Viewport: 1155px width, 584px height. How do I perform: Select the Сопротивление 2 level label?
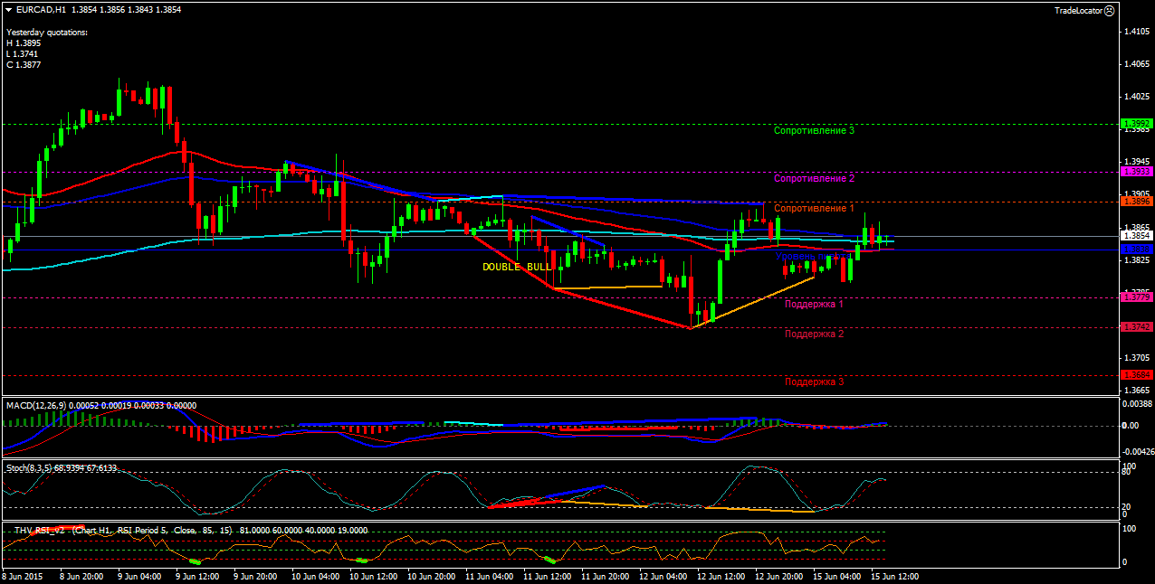(814, 178)
